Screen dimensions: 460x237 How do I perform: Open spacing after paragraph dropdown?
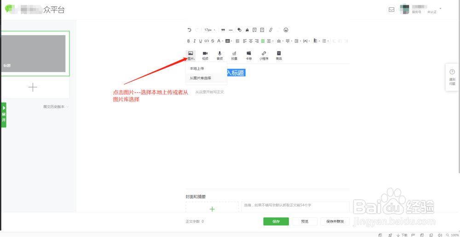tap(289, 41)
